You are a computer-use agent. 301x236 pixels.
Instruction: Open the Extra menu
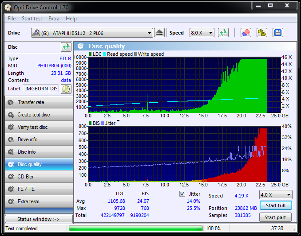(54, 19)
